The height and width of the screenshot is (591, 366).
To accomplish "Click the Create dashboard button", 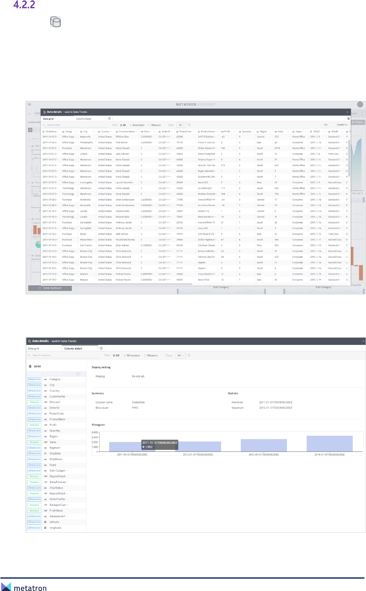I will pos(50,288).
